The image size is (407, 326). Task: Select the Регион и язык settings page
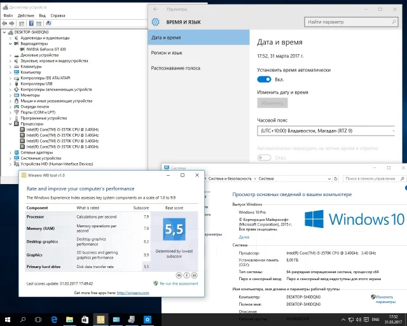tap(198, 53)
